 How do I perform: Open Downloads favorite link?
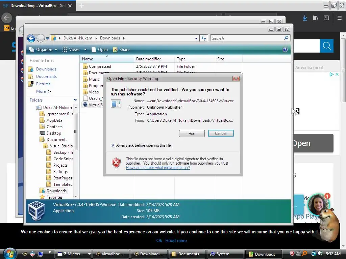point(46,69)
